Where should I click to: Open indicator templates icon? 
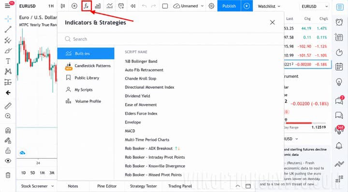click(x=109, y=6)
